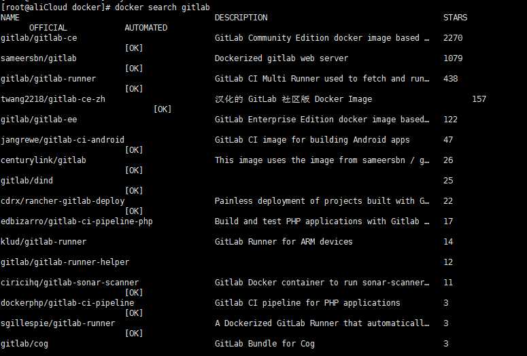This screenshot has height=356, width=527.
Task: Click the docker search gitlab command text
Action: tap(163, 7)
